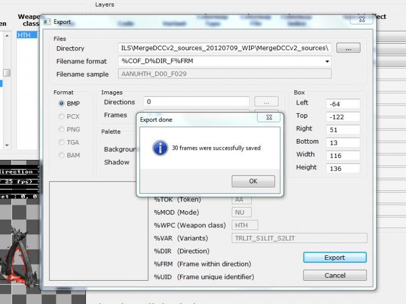Edit the Box Right value
Viewport: 406px width, 304px height.
click(343, 130)
